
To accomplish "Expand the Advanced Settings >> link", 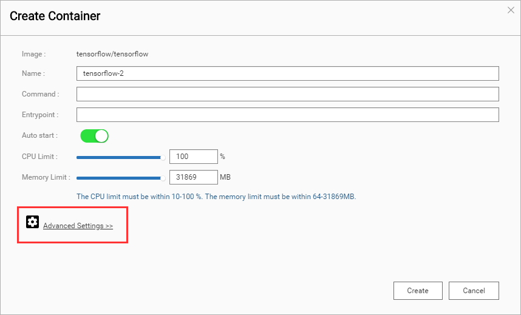I will 78,226.
